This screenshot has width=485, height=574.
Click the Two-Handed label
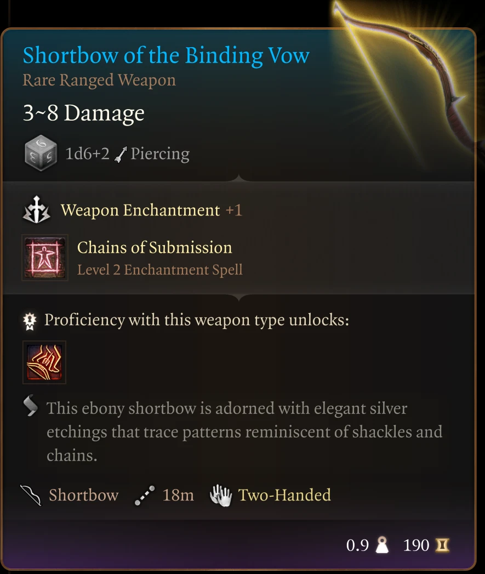[x=284, y=495]
